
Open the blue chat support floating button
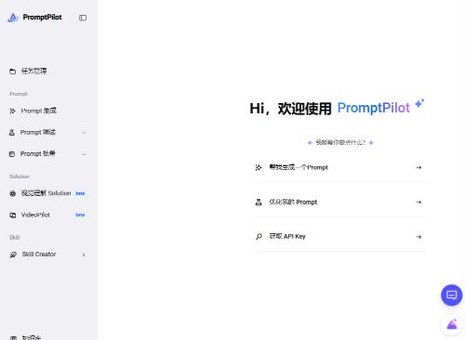(451, 295)
